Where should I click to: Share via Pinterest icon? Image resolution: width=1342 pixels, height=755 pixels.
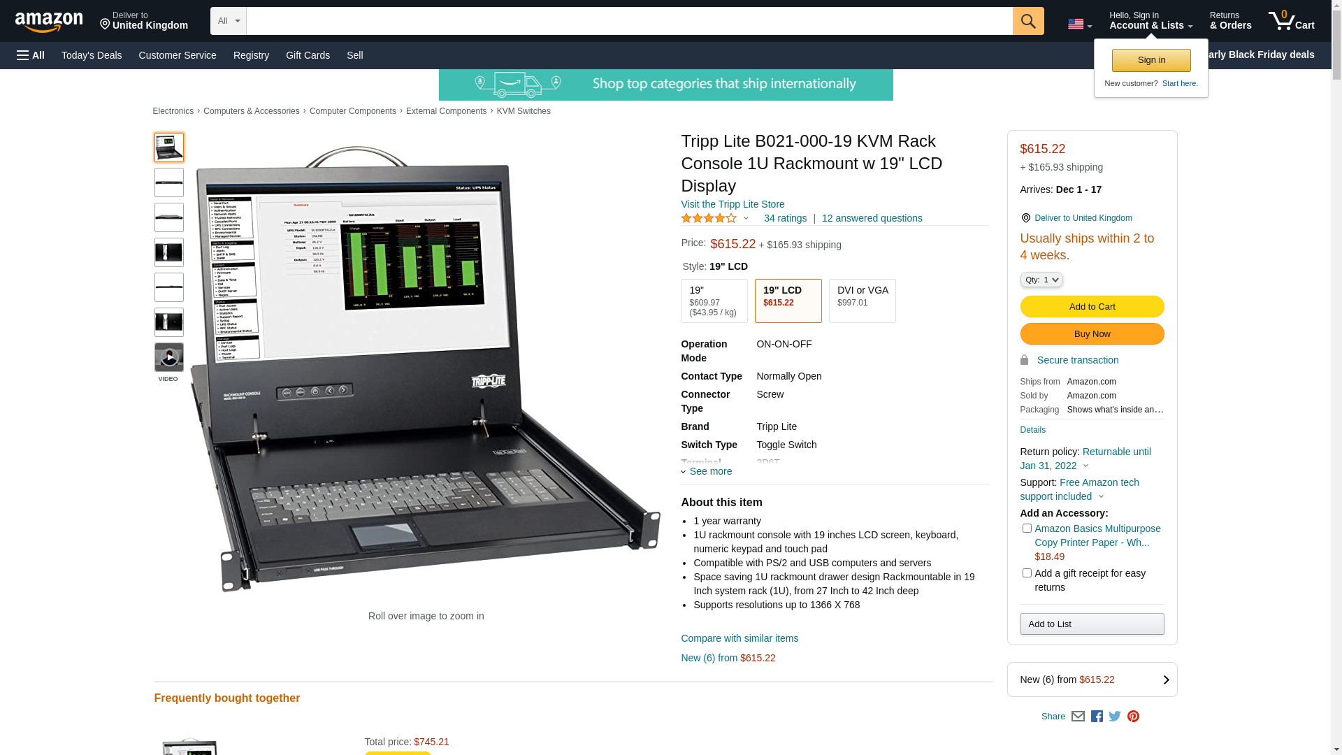click(1133, 717)
